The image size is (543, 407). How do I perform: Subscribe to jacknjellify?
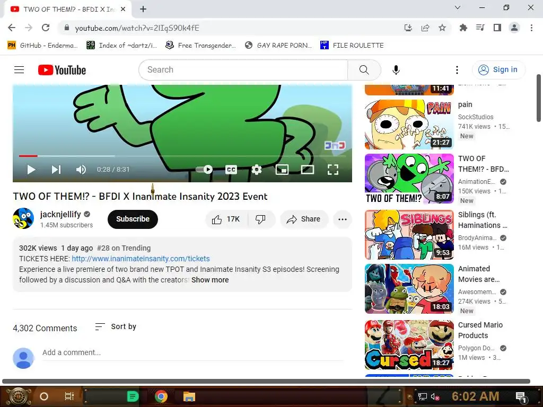point(133,219)
